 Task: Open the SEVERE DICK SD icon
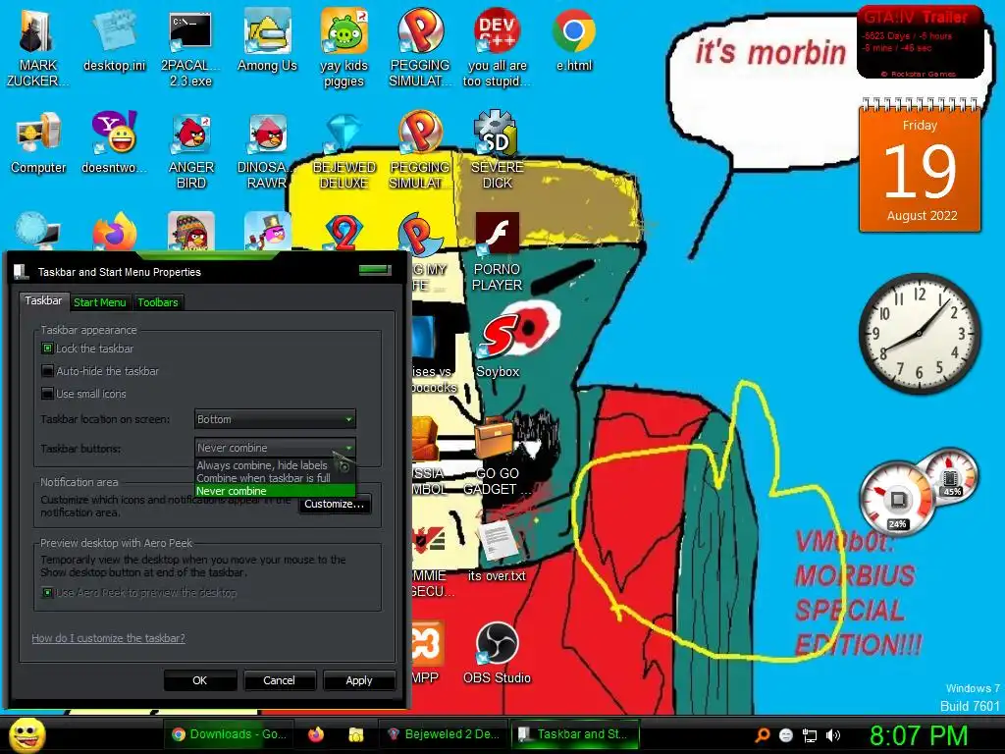click(497, 149)
